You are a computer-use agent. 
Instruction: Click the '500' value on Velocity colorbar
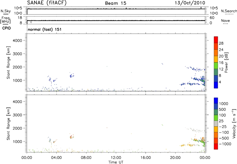click(222, 109)
